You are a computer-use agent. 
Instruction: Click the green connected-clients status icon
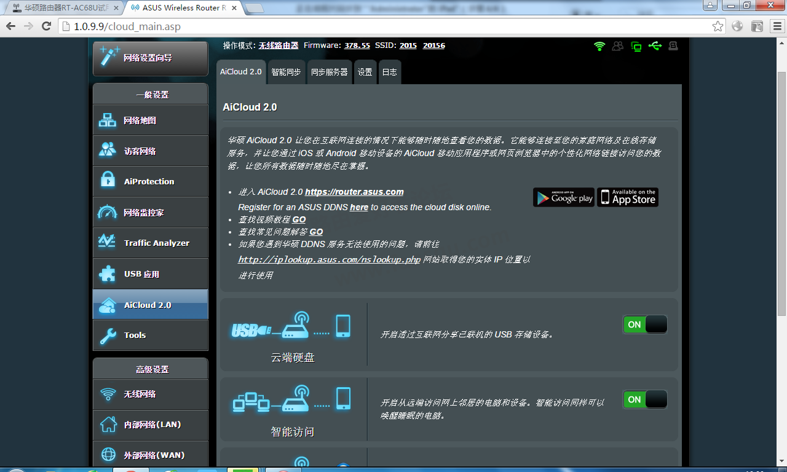click(636, 46)
